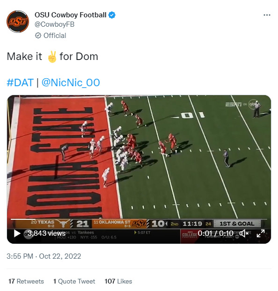Screen dimensions: 278x291
Task: Click the OSU Cowboy Football profile avatar
Action: 18,22
